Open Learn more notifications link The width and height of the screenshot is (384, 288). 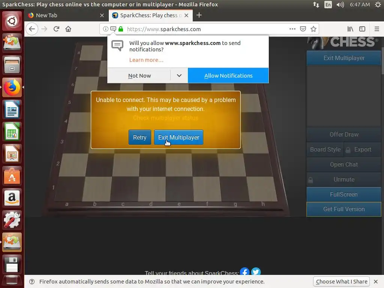146,60
